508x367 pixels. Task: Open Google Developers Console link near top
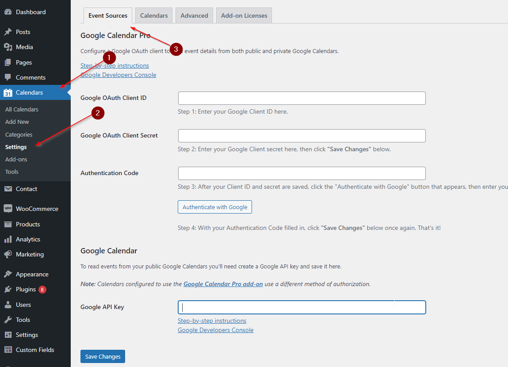[x=118, y=75]
